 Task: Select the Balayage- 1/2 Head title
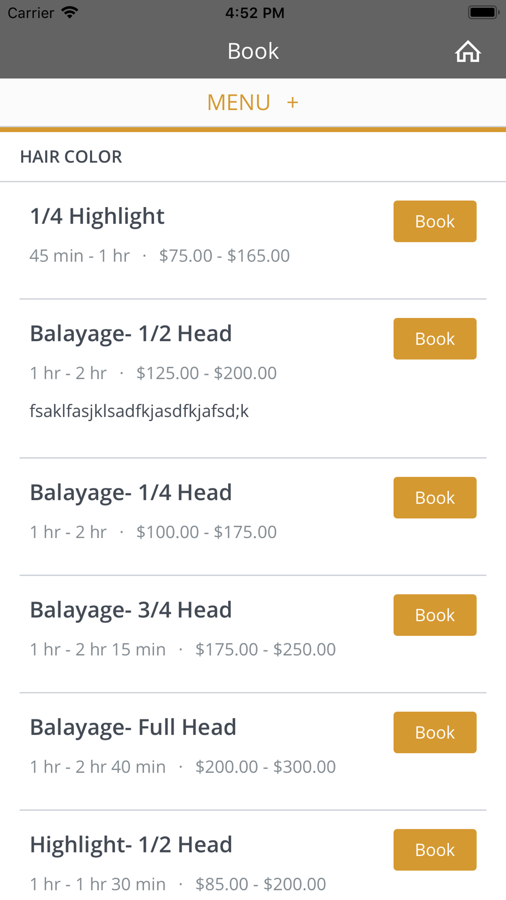click(x=131, y=334)
